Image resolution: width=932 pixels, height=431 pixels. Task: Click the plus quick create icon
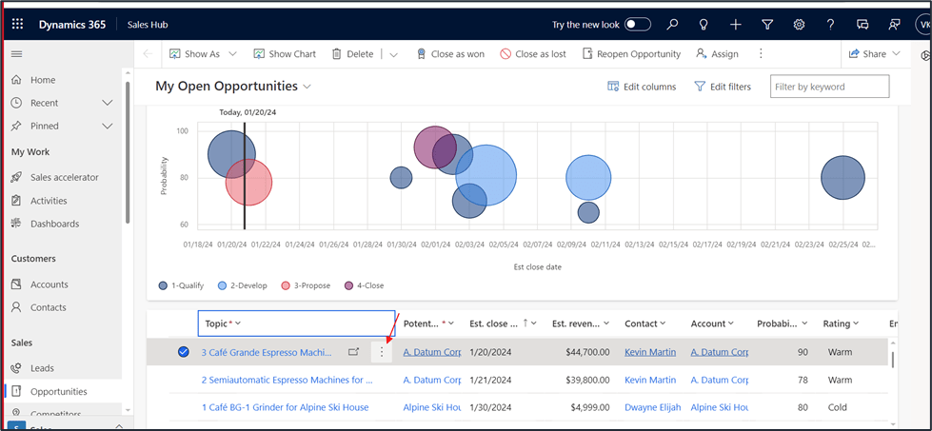click(x=735, y=24)
